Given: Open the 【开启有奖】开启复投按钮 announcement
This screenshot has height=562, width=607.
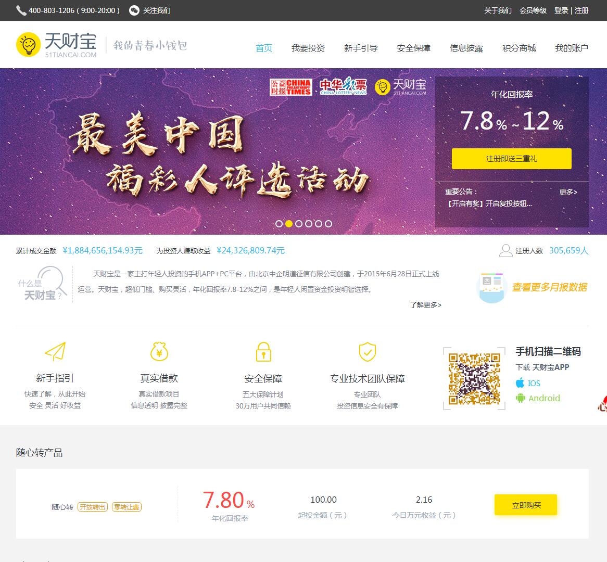Looking at the screenshot, I should pos(489,203).
